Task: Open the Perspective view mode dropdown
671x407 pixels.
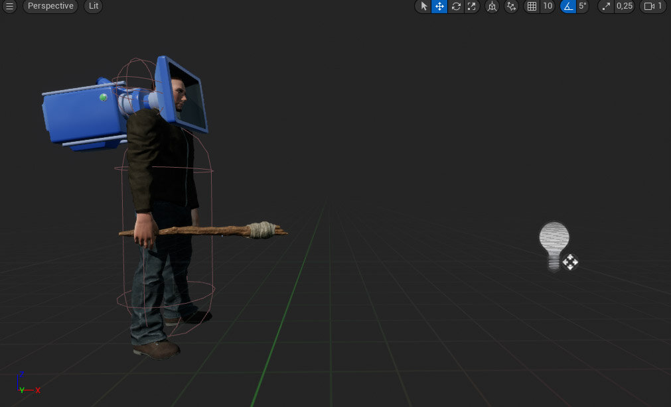Action: pos(50,6)
